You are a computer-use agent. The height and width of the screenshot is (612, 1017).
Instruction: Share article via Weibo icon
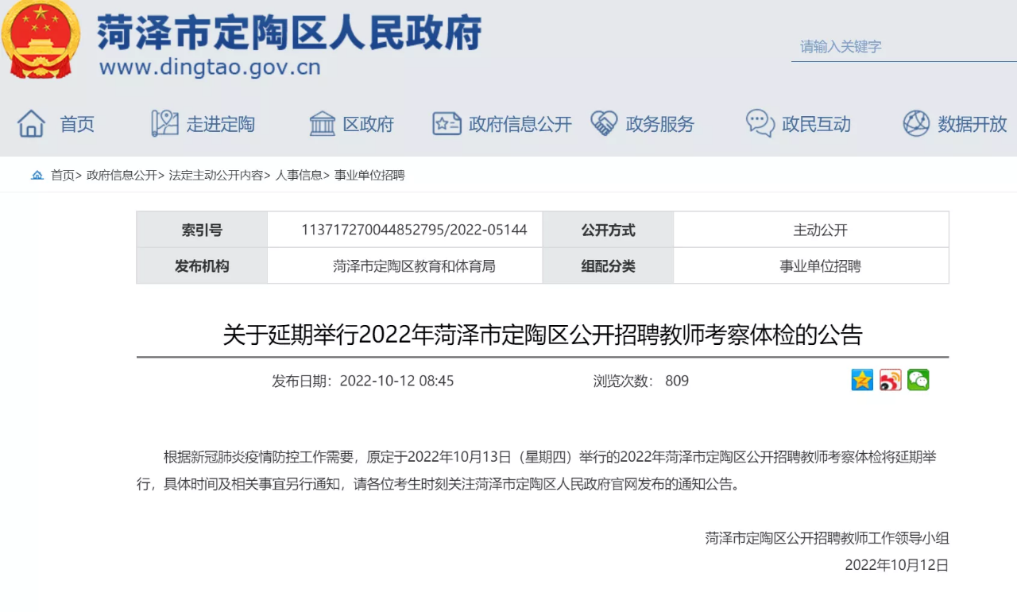890,380
